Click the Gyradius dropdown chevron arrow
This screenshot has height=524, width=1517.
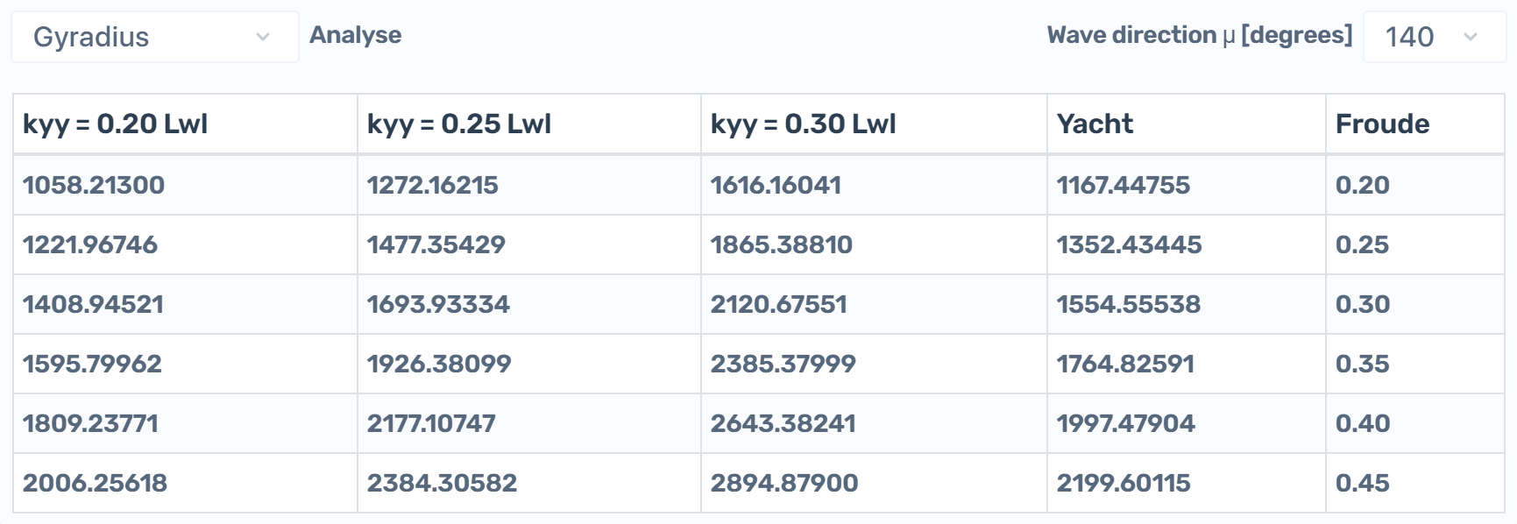[x=262, y=37]
